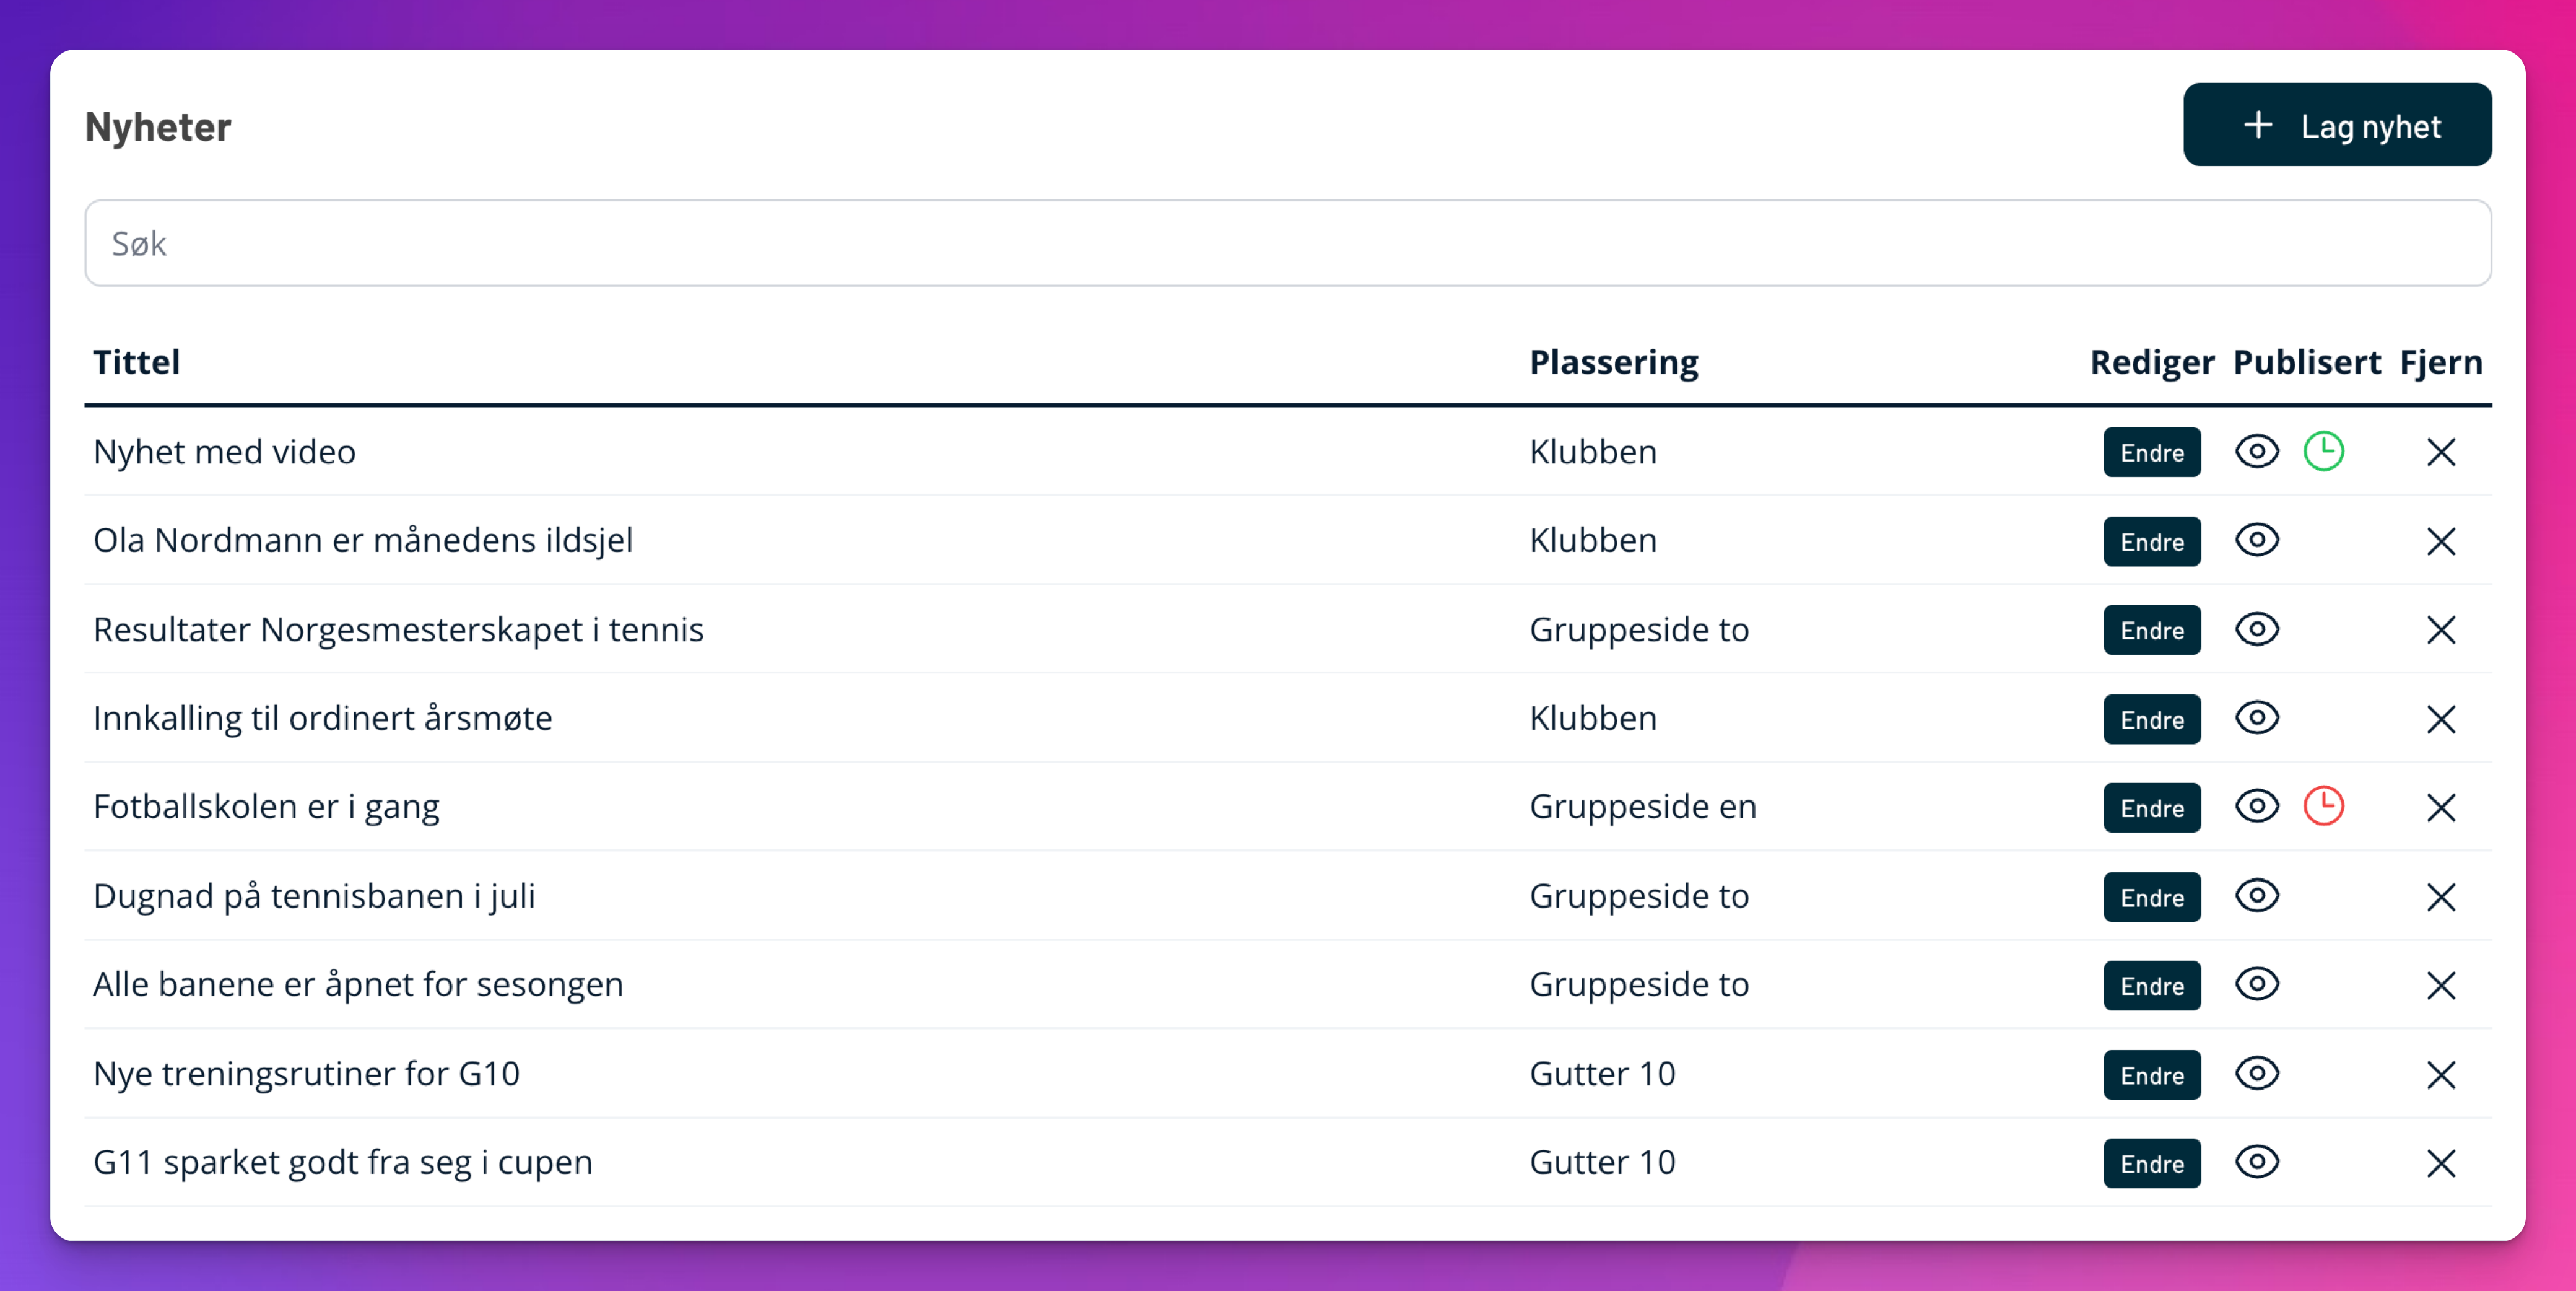Viewport: 2576px width, 1291px height.
Task: Remove 'Nye treningsrutiner for G10' news
Action: [2440, 1075]
